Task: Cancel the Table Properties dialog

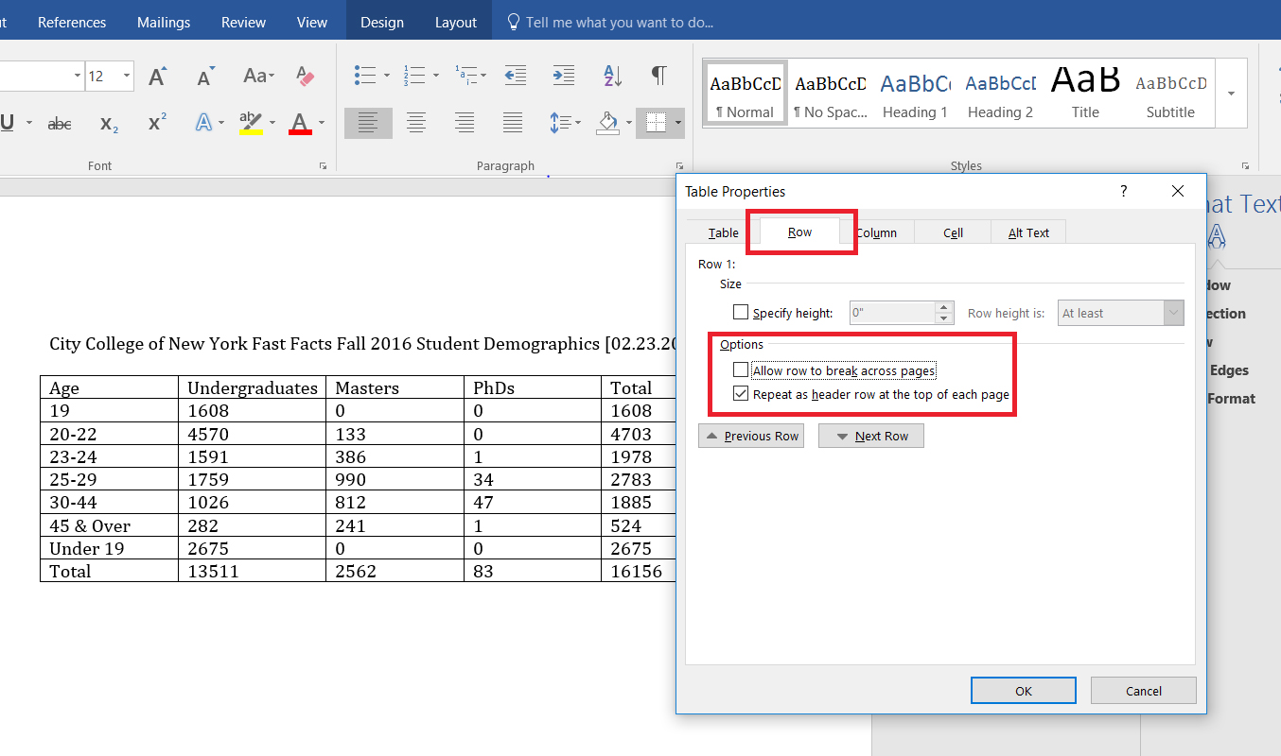Action: pyautogui.click(x=1144, y=691)
